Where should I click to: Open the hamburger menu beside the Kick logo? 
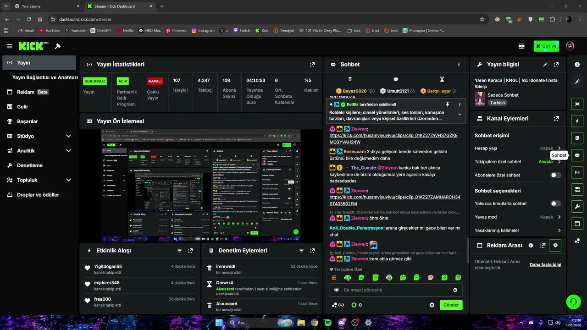click(x=10, y=46)
